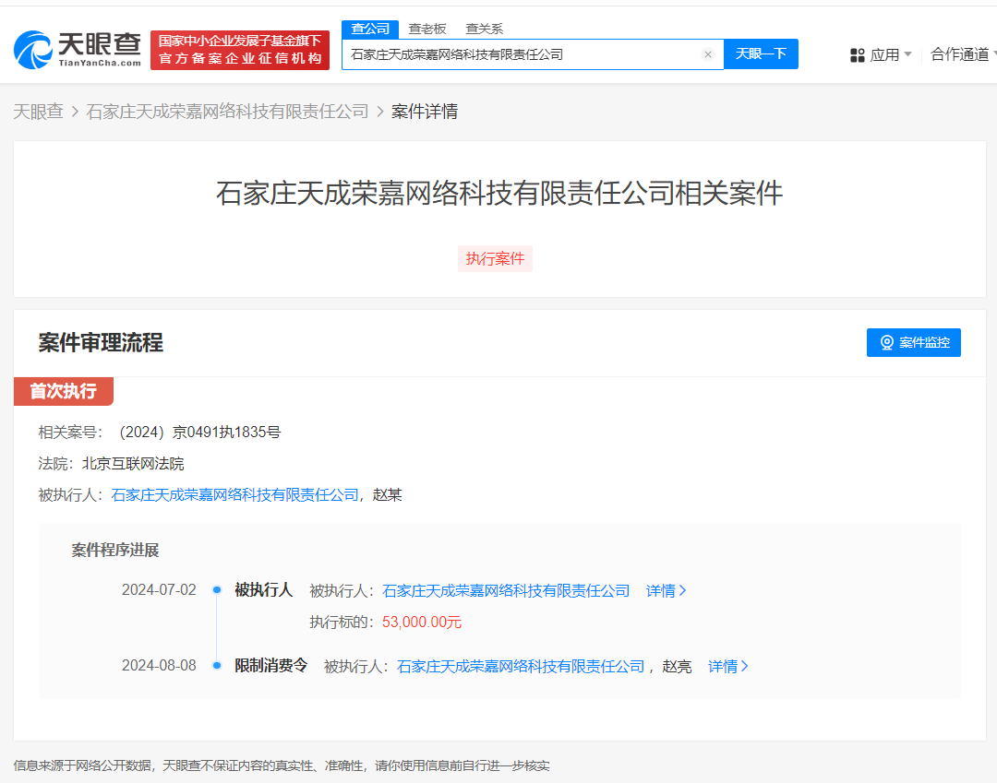Expand 详情 beside the 限制消费令 entry
997x783 pixels.
pyautogui.click(x=727, y=666)
